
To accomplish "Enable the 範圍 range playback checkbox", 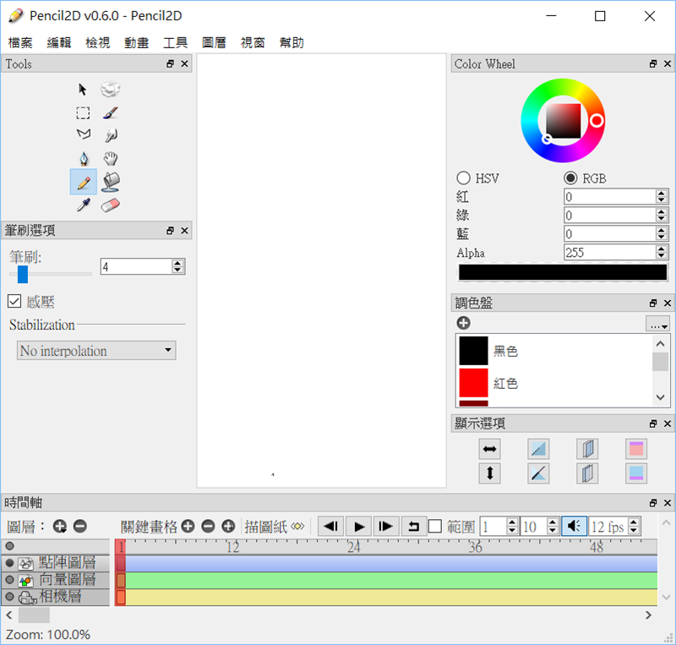I will click(434, 527).
